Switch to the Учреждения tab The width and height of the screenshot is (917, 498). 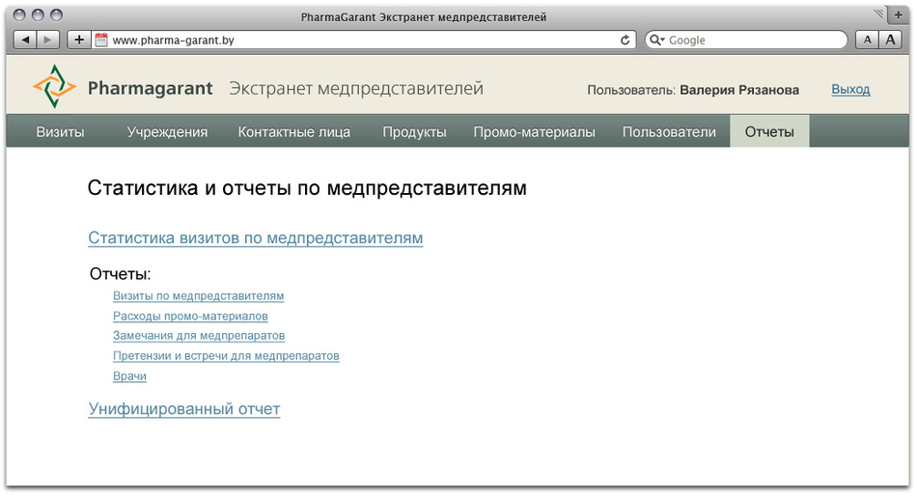(167, 132)
